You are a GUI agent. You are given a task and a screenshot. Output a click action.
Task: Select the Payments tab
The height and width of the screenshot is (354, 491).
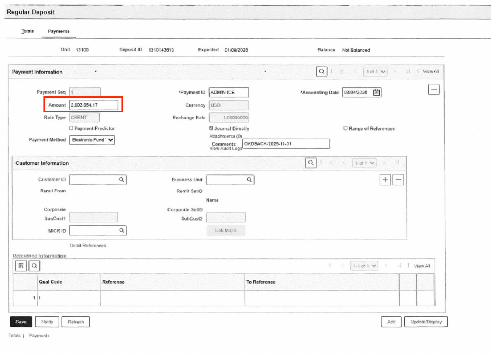(59, 31)
